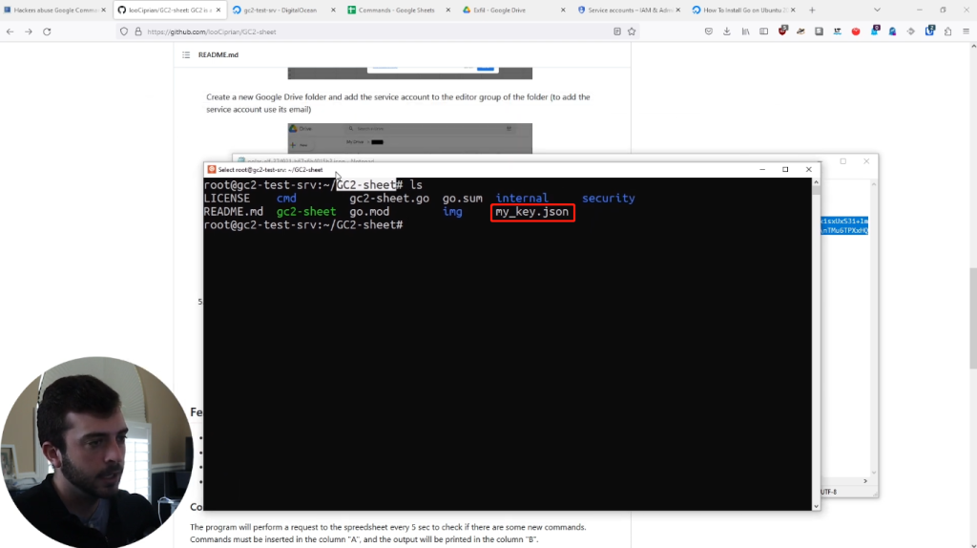
Task: Click go.sum in the terminal listing
Action: [x=463, y=199]
